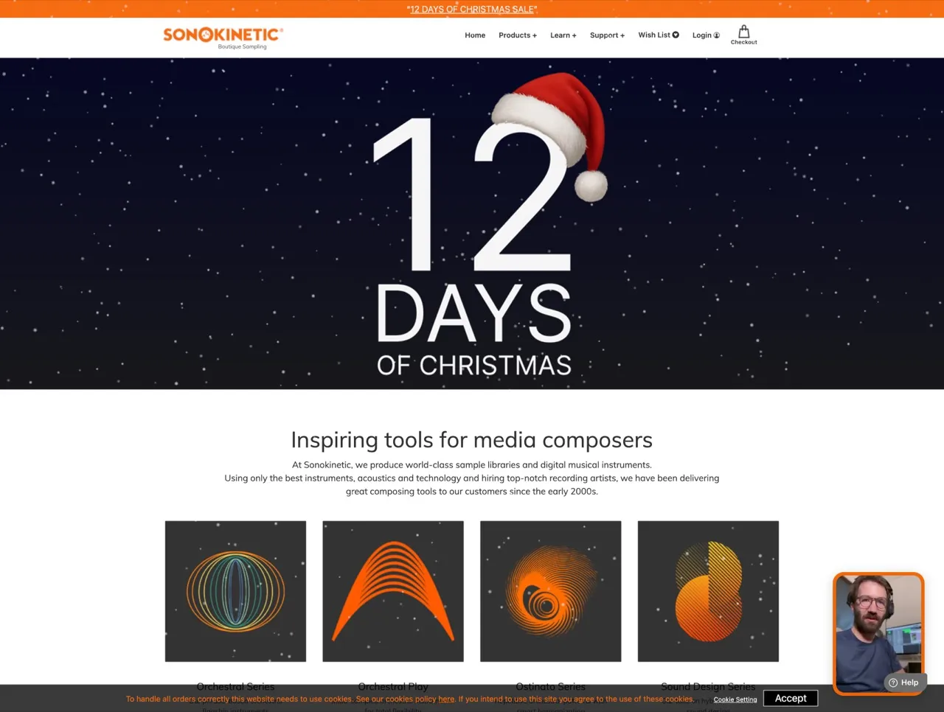944x712 pixels.
Task: Open the Checkout shopping cart icon
Action: pyautogui.click(x=743, y=32)
